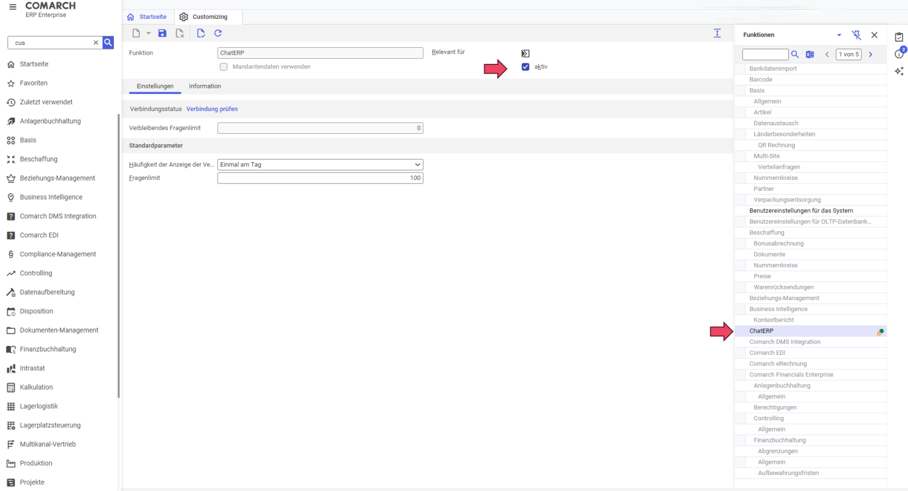Image resolution: width=908 pixels, height=491 pixels.
Task: Click the Verbindung prüfen link
Action: [212, 109]
